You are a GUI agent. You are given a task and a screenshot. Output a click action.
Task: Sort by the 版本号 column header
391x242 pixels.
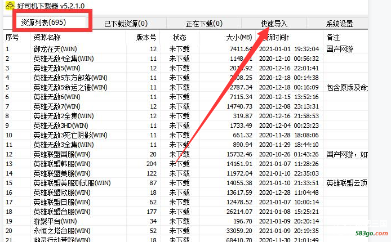click(146, 37)
